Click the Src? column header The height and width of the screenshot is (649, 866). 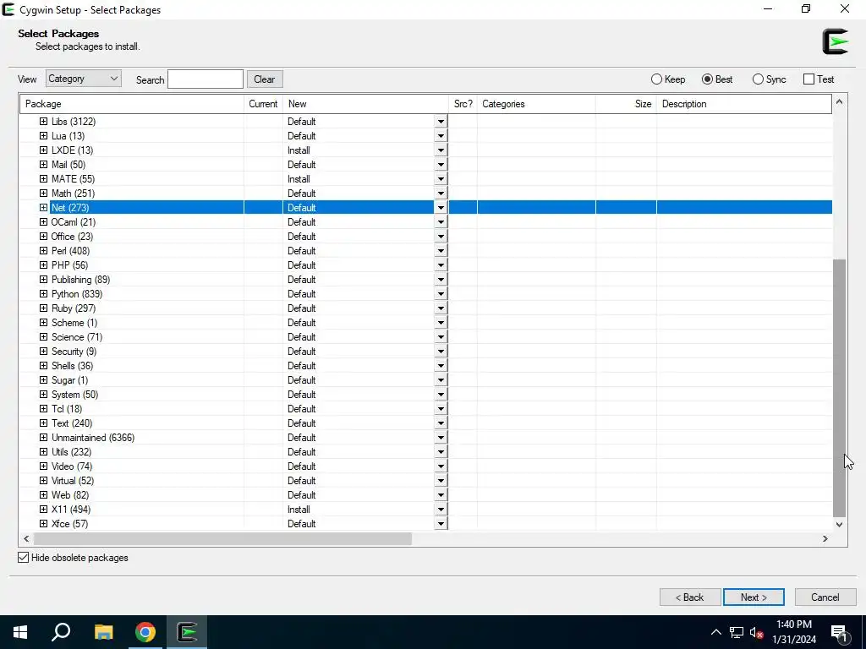pos(463,104)
